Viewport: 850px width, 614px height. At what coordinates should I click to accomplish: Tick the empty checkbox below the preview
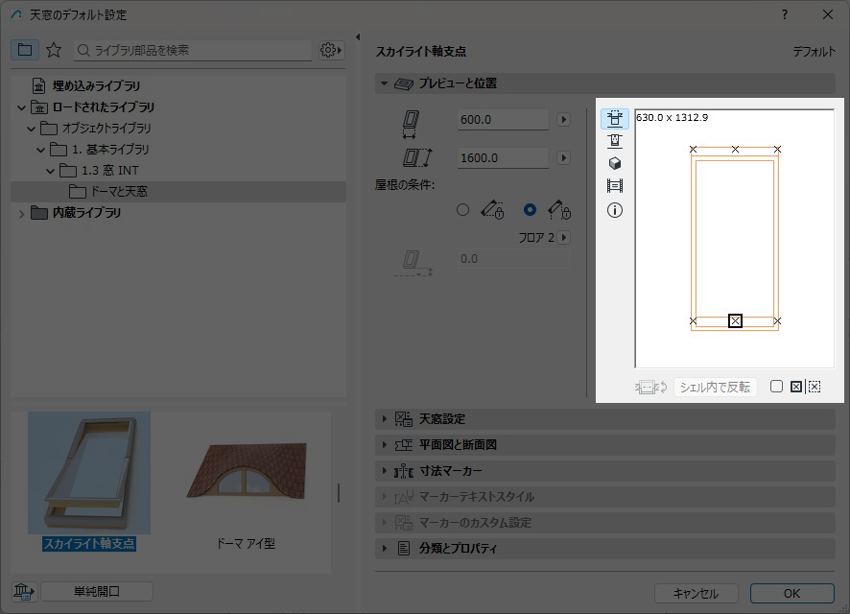pyautogui.click(x=777, y=387)
